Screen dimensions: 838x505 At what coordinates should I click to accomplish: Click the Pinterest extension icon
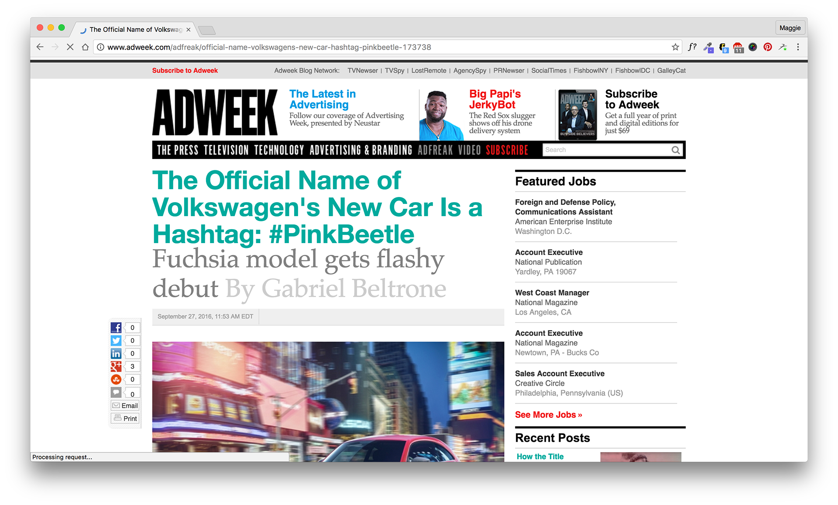click(x=768, y=47)
